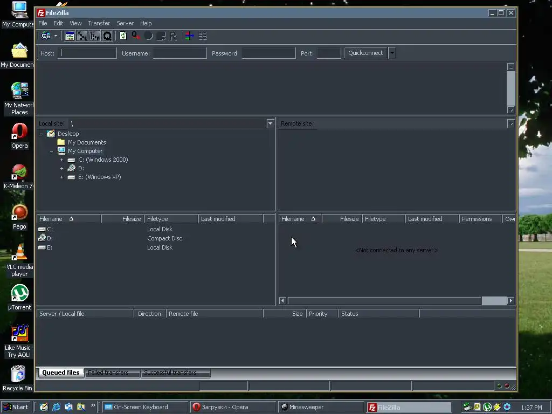Switch to Opera downloads window in taskbar

click(x=233, y=408)
